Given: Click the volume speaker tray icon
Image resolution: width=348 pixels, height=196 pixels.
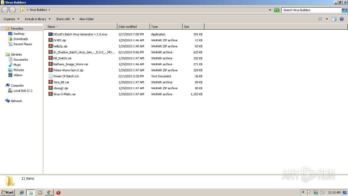Looking at the screenshot, I should click(322, 192).
